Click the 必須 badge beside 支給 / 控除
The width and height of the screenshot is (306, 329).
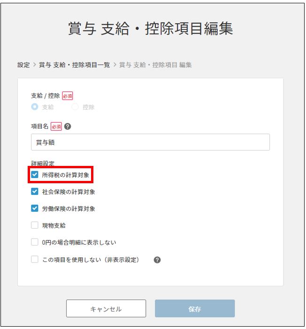pos(68,96)
